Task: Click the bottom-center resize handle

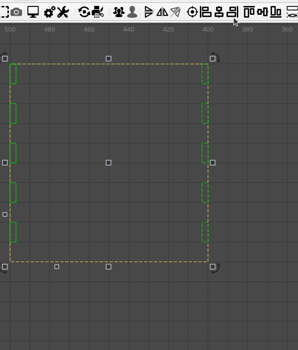Action: (x=109, y=267)
